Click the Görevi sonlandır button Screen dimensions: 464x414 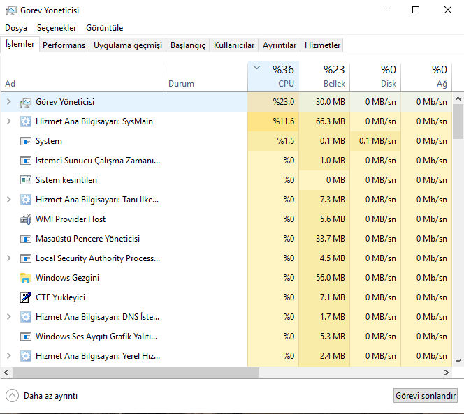pos(426,396)
